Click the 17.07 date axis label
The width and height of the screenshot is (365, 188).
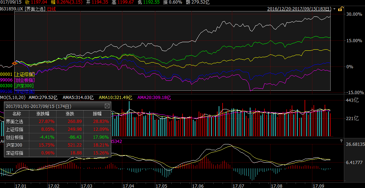click(238, 186)
